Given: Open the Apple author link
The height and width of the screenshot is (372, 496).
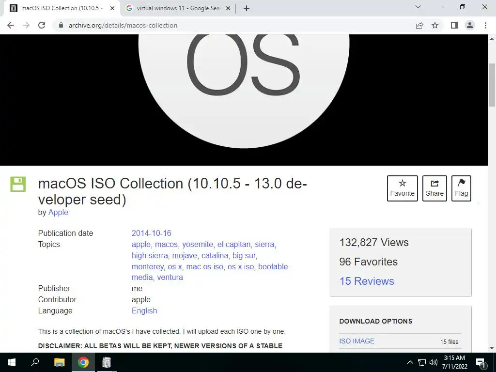Looking at the screenshot, I should (x=58, y=212).
